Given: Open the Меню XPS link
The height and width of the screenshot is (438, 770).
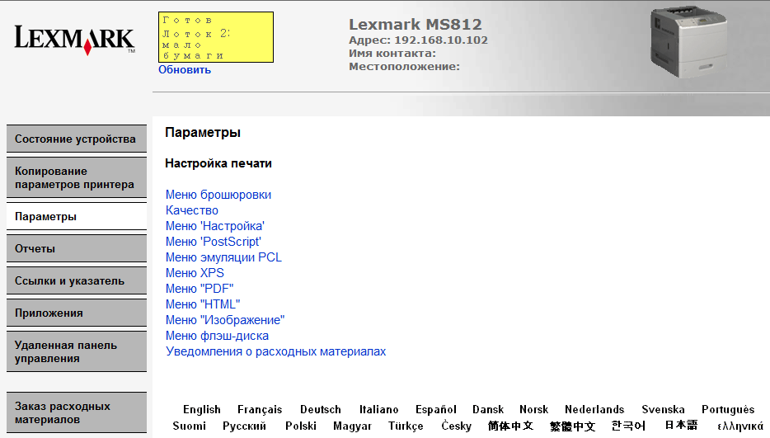Looking at the screenshot, I should pos(195,273).
